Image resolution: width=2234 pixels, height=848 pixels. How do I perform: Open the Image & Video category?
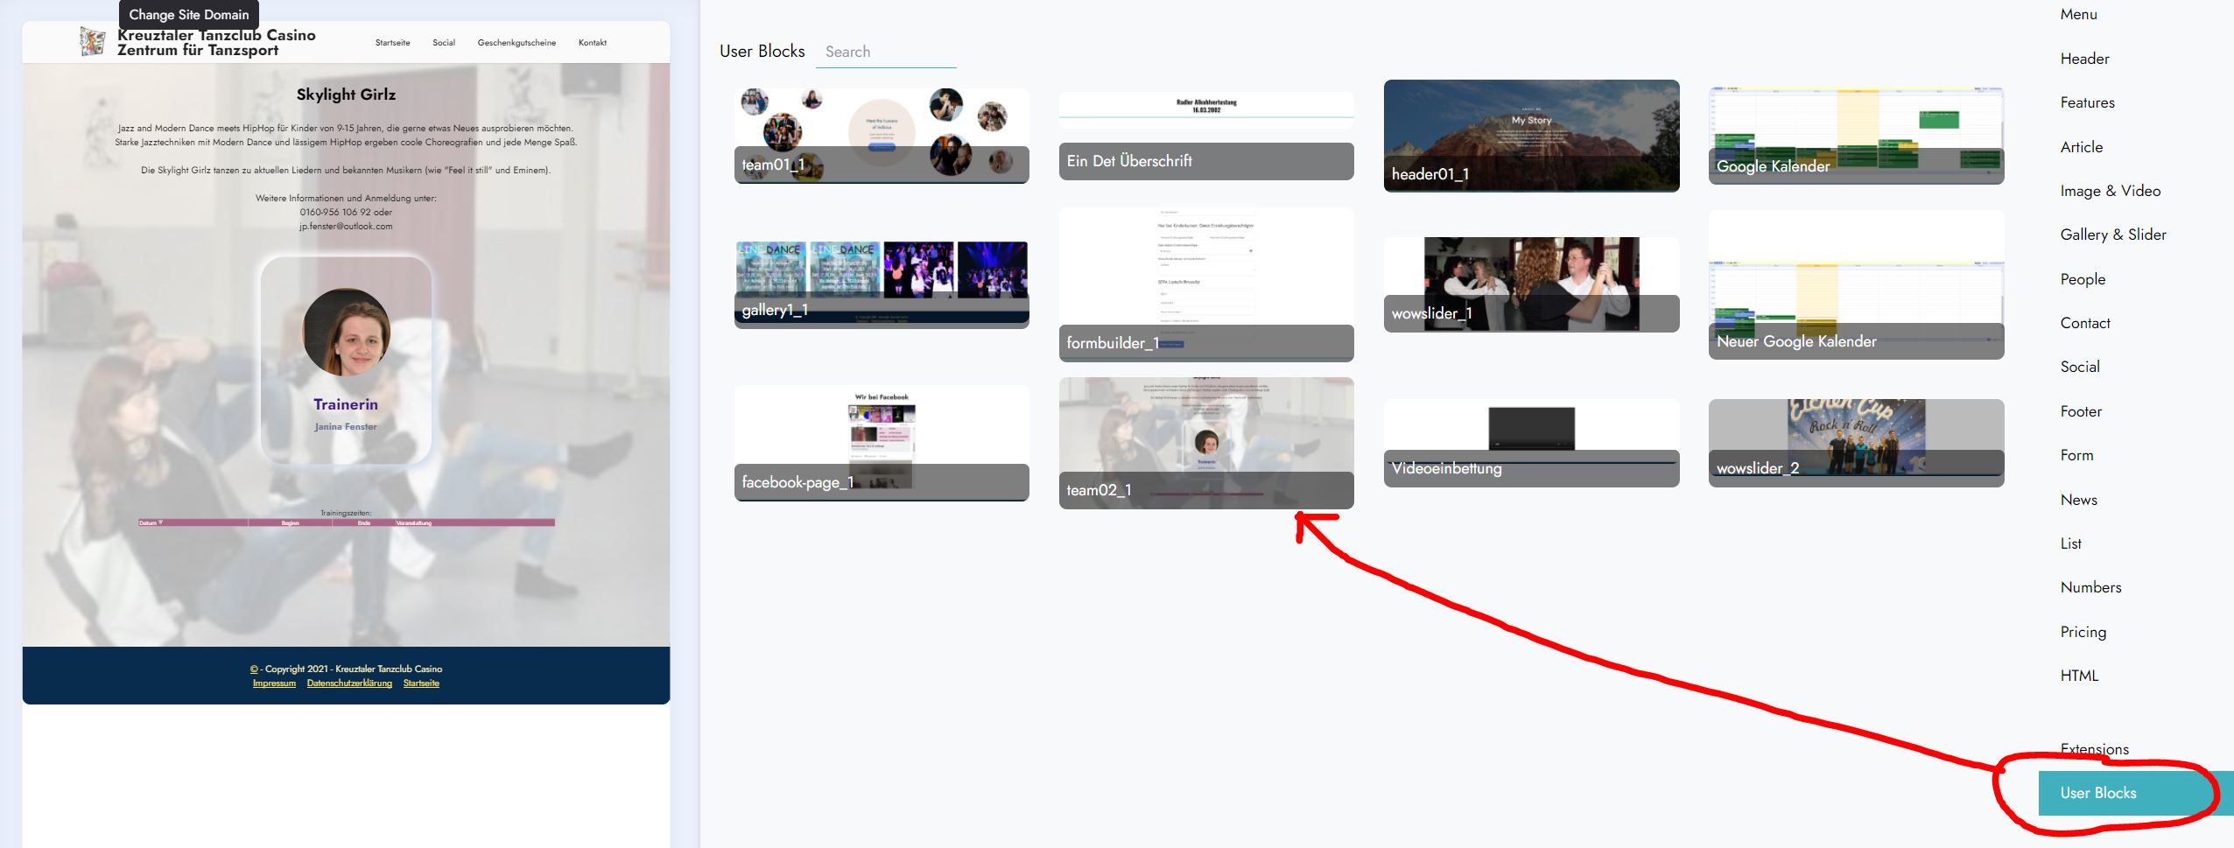tap(2110, 191)
